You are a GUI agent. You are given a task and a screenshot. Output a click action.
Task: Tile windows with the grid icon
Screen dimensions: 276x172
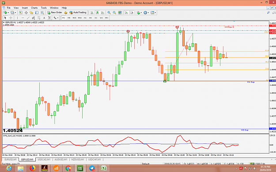tap(120, 13)
